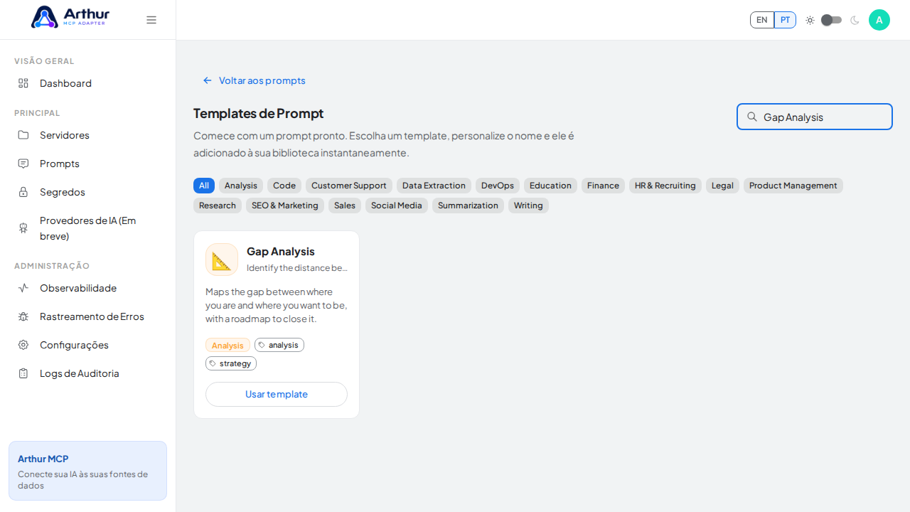Image resolution: width=910 pixels, height=512 pixels.
Task: Filter templates by Summarization
Action: click(x=468, y=206)
